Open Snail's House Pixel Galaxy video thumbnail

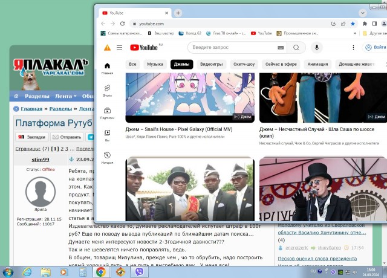[x=190, y=97]
